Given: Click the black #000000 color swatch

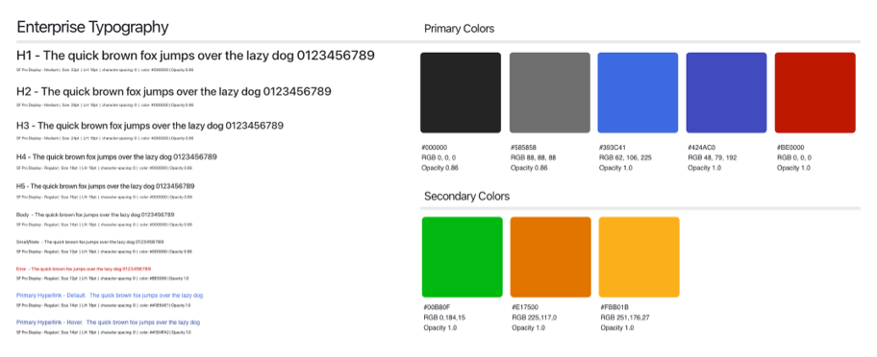Looking at the screenshot, I should 461,92.
